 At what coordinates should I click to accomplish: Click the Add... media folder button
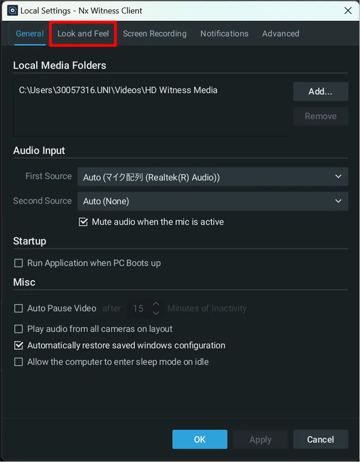pyautogui.click(x=321, y=91)
